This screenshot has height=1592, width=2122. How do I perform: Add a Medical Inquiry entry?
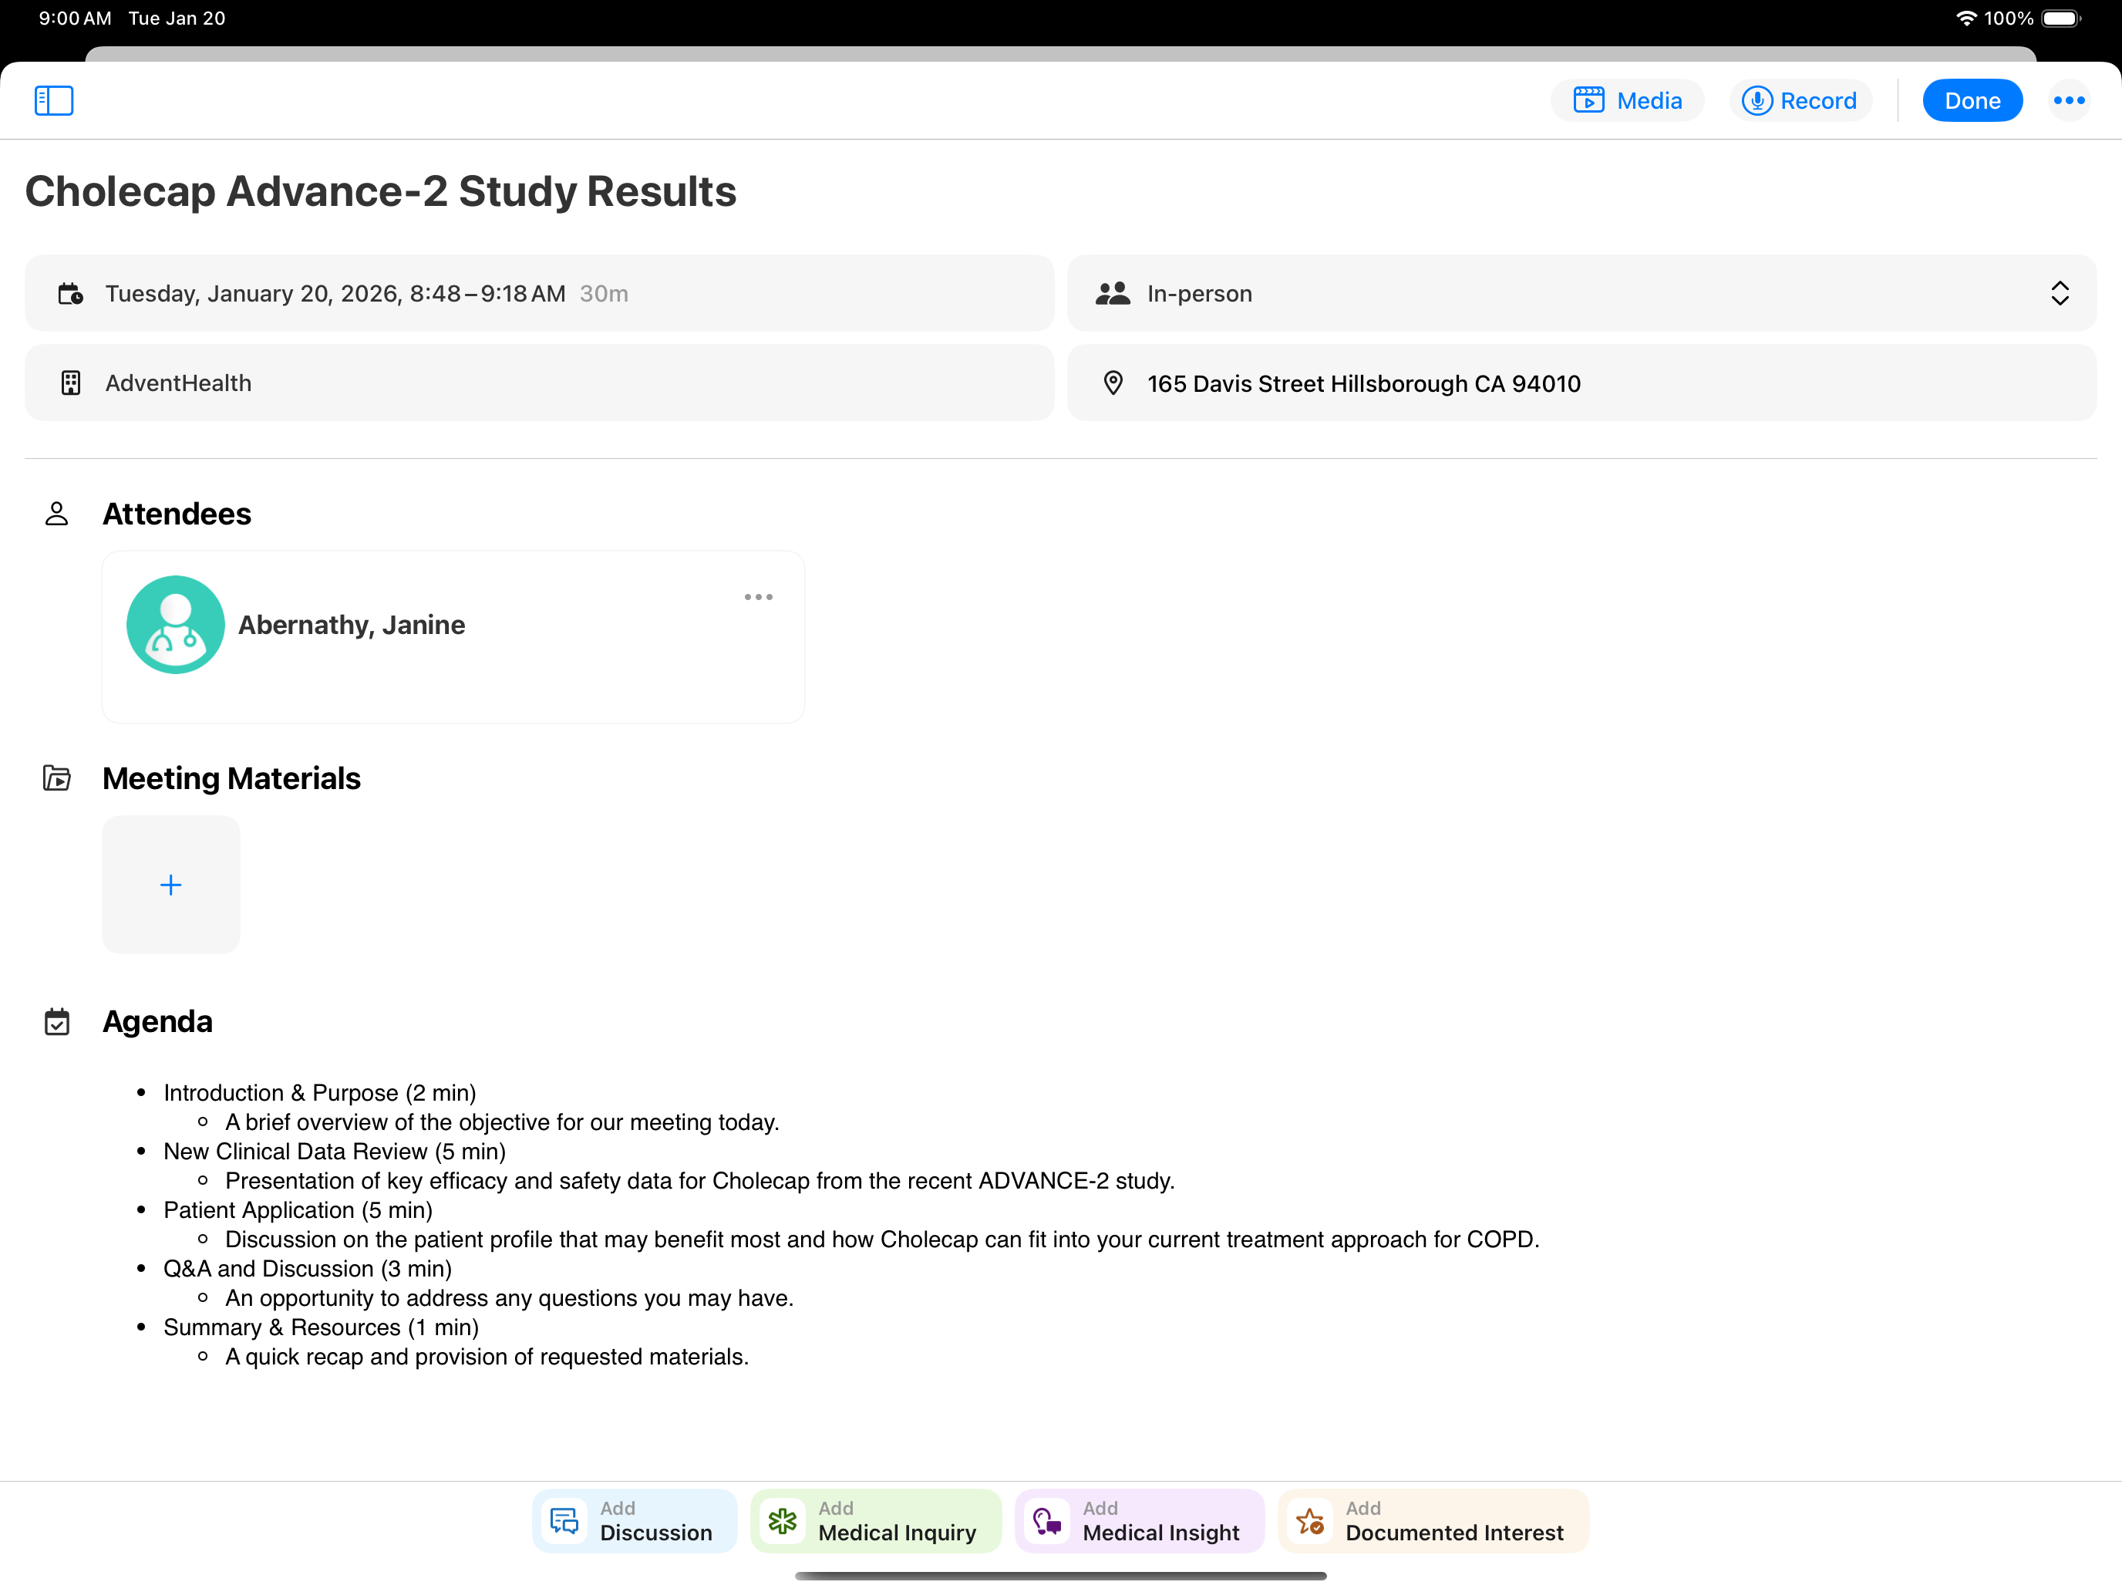[875, 1521]
